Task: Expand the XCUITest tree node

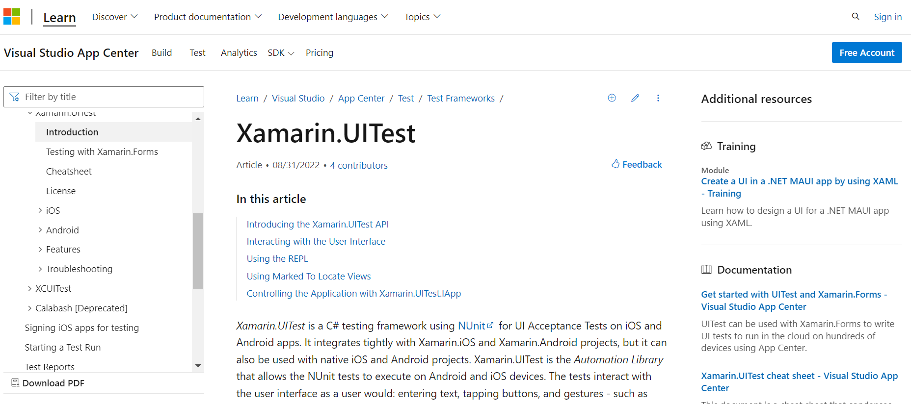Action: pyautogui.click(x=29, y=289)
